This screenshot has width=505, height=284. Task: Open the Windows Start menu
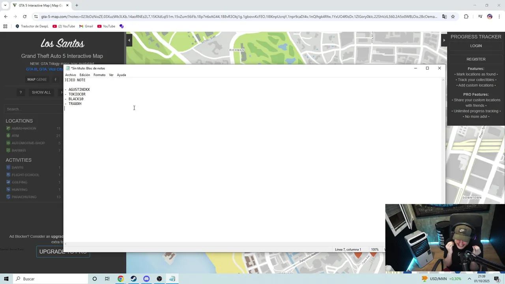click(x=6, y=279)
